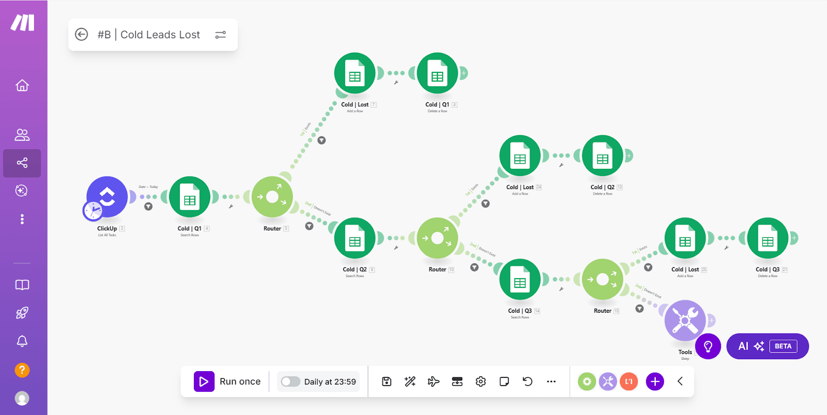Screen dimensions: 827x415
Task: Add a note with the Notes icon
Action: click(504, 381)
